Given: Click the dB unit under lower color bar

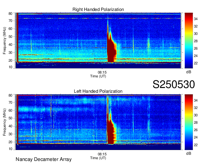Looking at the screenshot, I should click(x=189, y=153).
